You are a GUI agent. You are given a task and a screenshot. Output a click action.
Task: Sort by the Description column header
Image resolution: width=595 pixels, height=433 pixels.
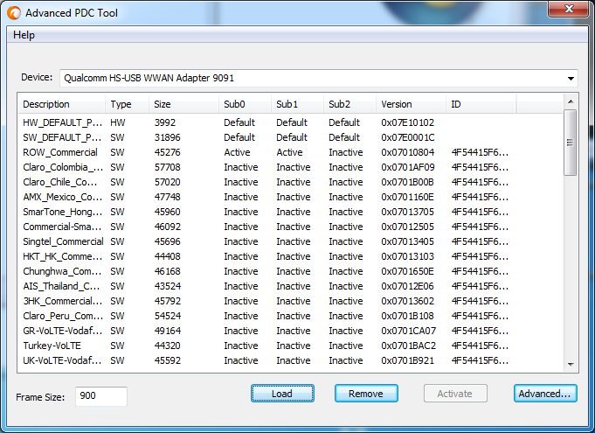(61, 104)
